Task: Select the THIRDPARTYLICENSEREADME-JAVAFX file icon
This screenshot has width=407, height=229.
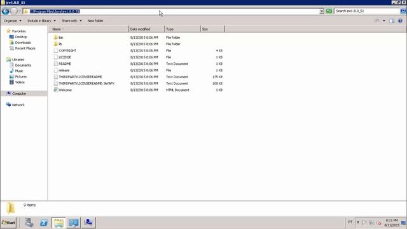Action: [55, 83]
